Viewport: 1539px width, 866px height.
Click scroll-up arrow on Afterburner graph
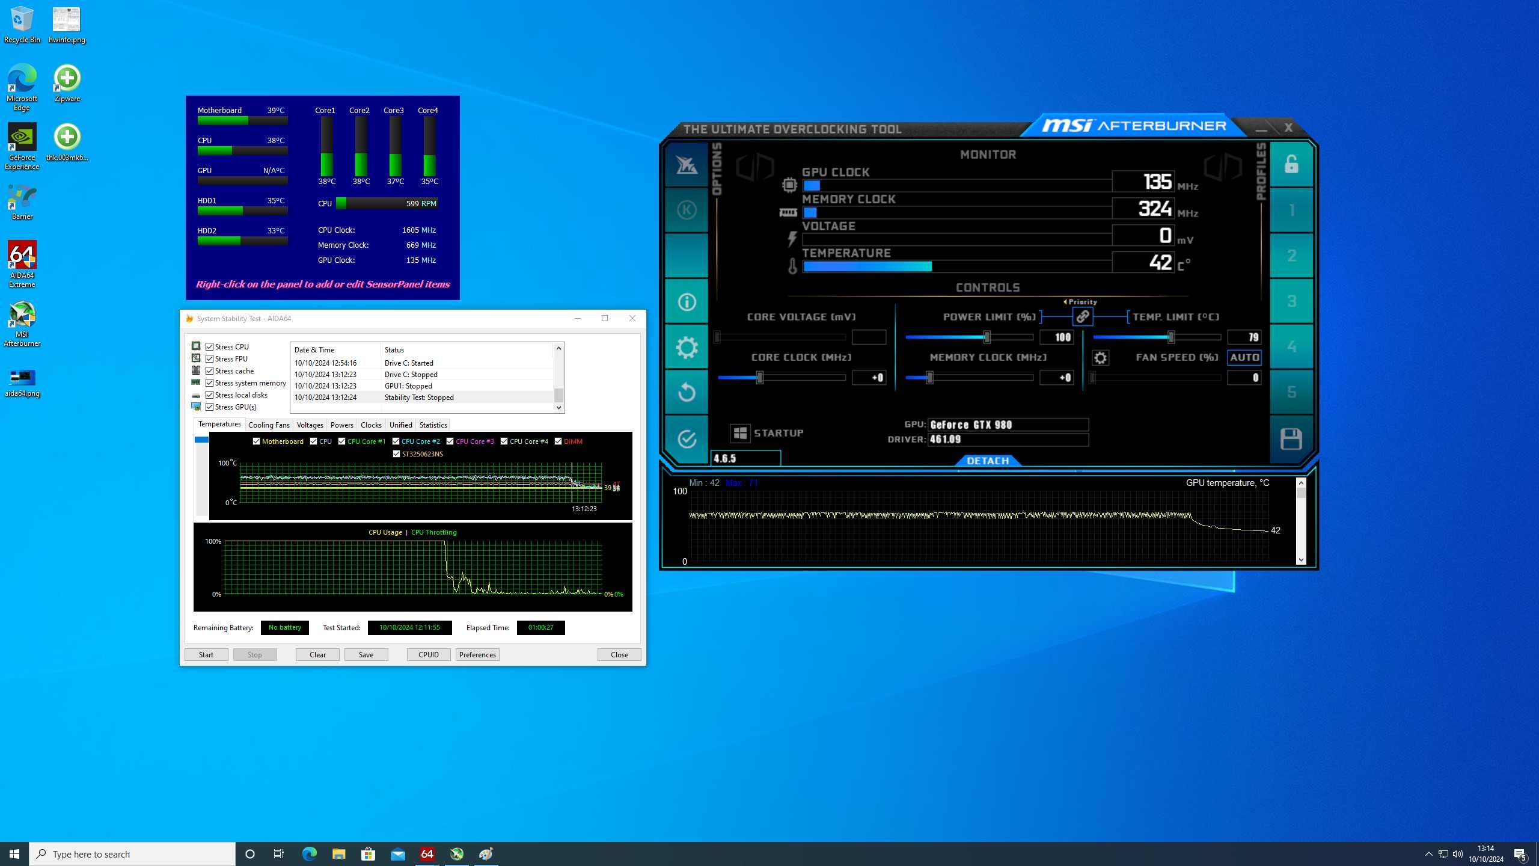coord(1301,482)
